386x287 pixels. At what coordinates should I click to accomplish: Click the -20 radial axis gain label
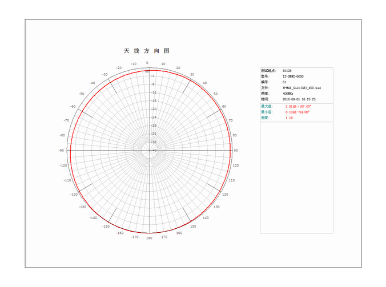[154, 109]
